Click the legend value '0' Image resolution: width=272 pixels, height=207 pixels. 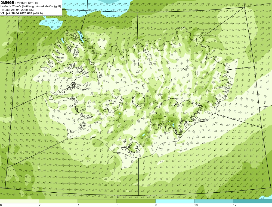(1, 205)
